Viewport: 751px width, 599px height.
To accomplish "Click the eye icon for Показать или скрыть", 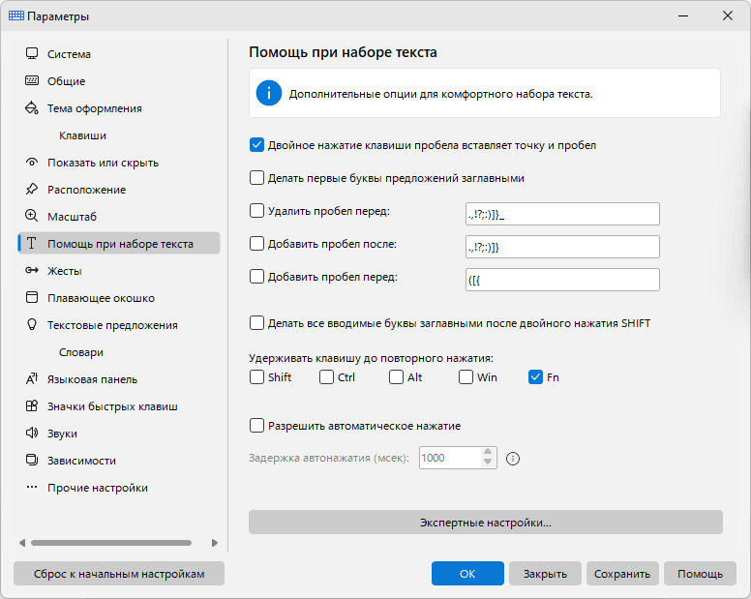I will click(32, 163).
